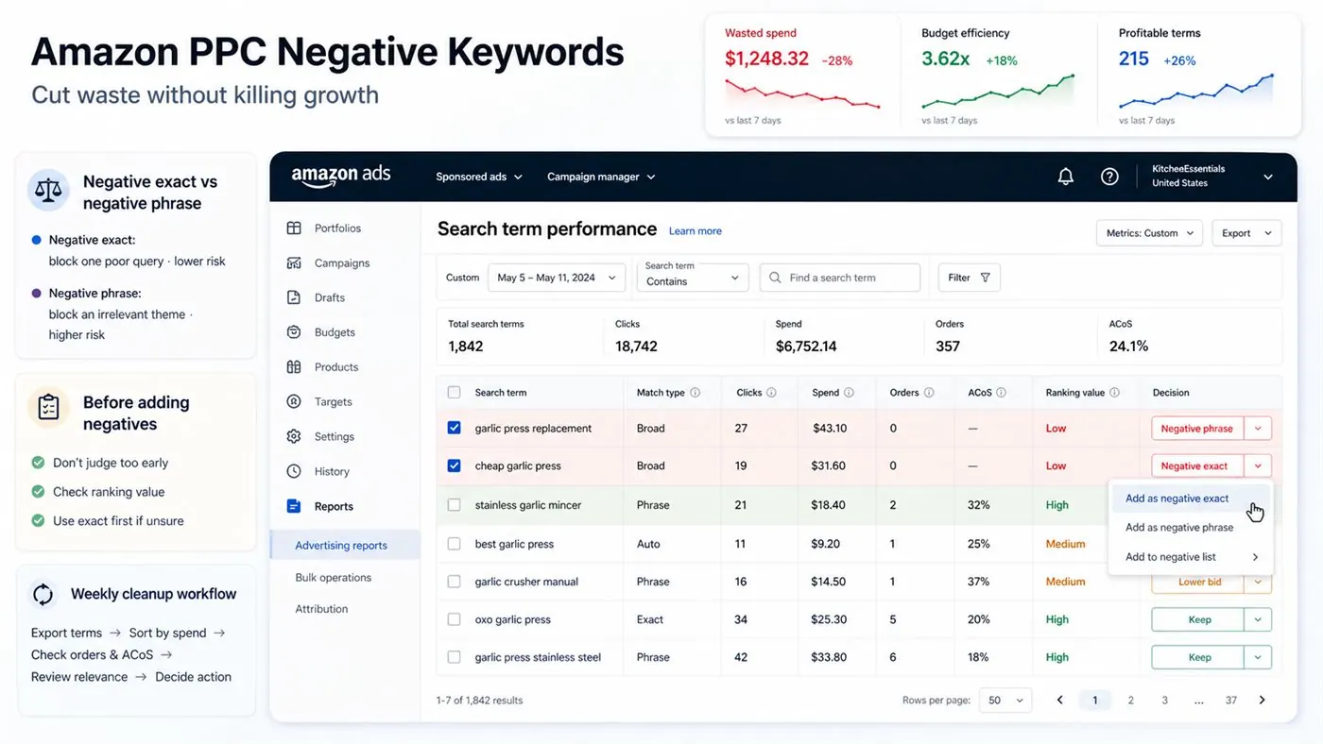Click the Amazon Ads logo

pos(341,177)
